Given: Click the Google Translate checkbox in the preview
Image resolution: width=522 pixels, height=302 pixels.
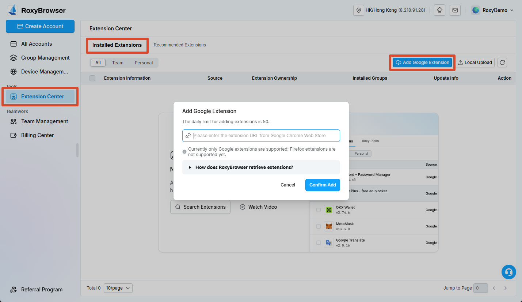Looking at the screenshot, I should click(319, 243).
